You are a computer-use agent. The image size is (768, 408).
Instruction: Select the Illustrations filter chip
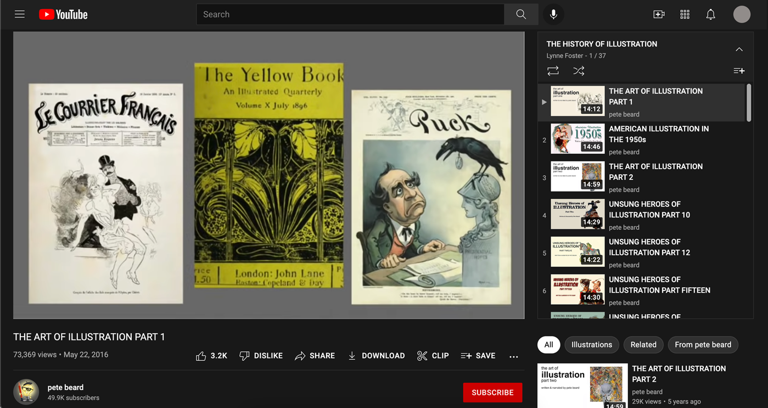591,345
